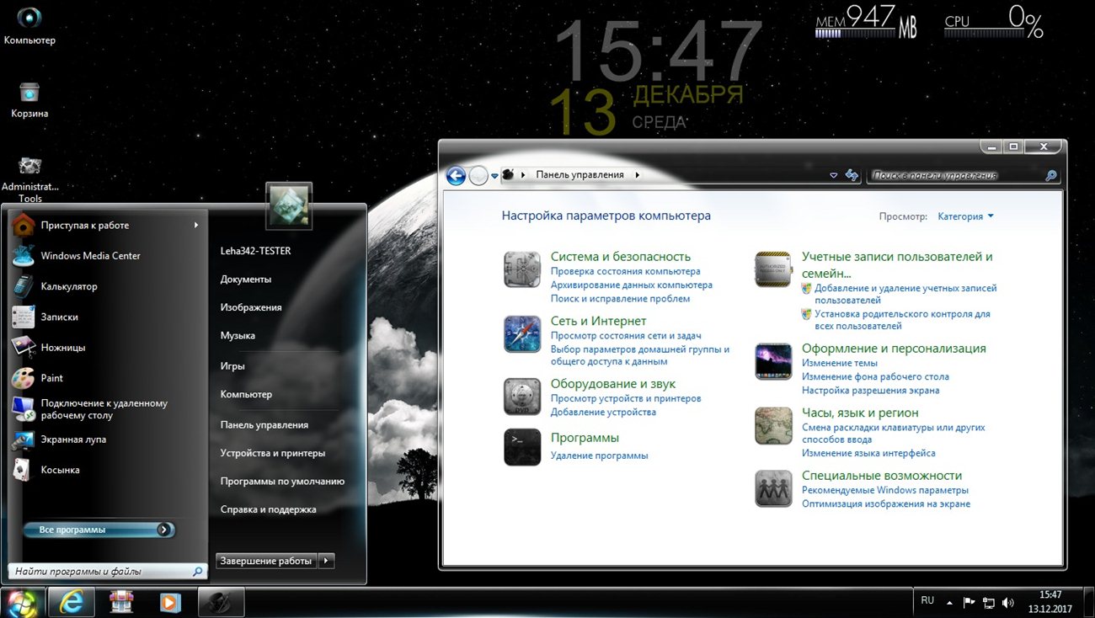Select Панель управления in the Start menu
Viewport: 1095px width, 618px height.
[x=264, y=425]
